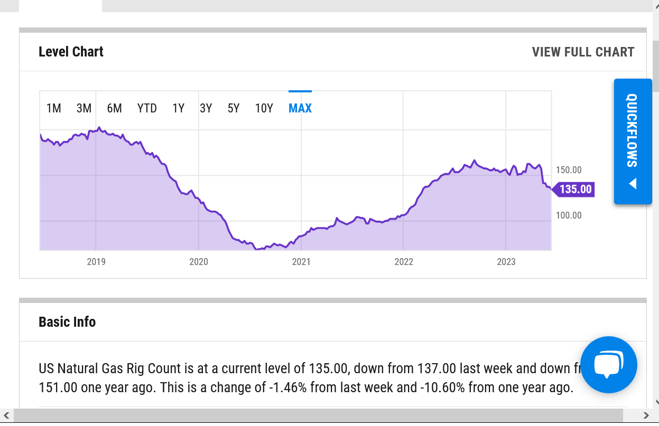Viewport: 659px width, 426px height.
Task: Choose the 5Y range option
Action: 234,108
